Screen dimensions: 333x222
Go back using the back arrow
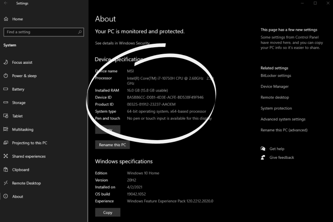(x=6, y=3)
